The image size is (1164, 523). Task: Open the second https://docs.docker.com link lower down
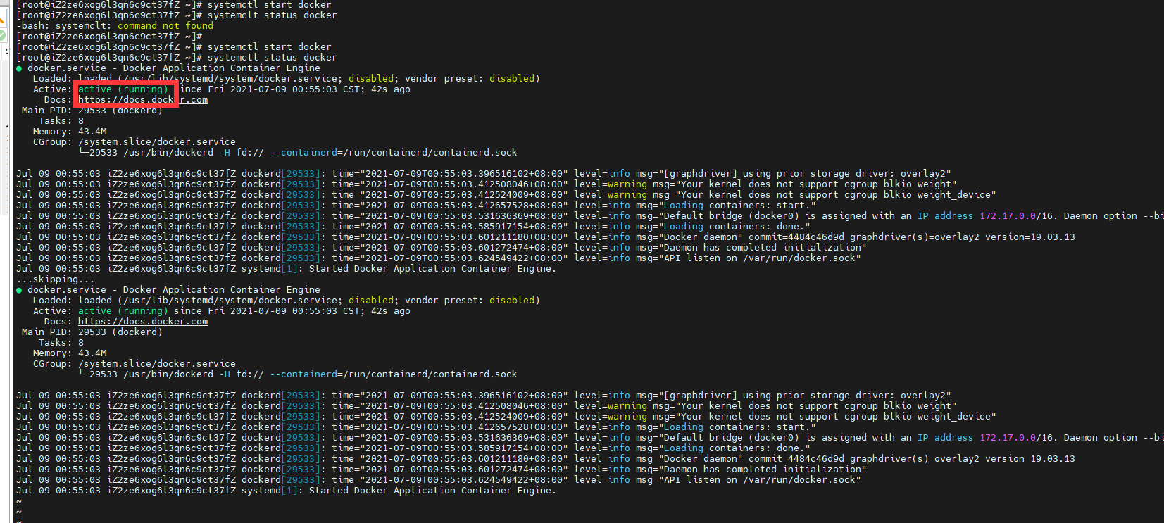(x=142, y=322)
